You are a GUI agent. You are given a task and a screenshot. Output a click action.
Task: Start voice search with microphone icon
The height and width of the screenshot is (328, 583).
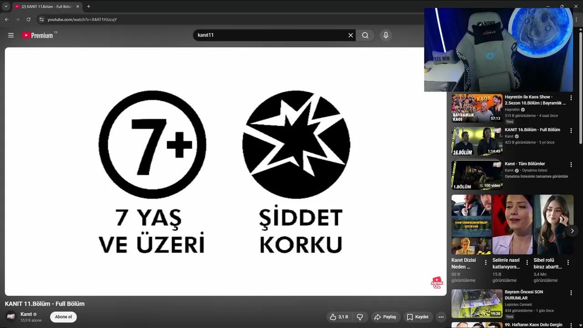coord(386,35)
